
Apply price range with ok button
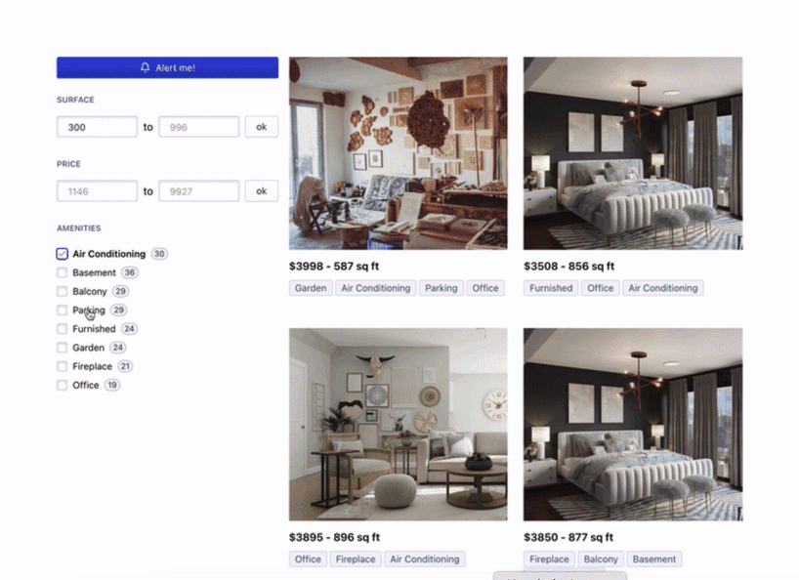click(x=262, y=191)
